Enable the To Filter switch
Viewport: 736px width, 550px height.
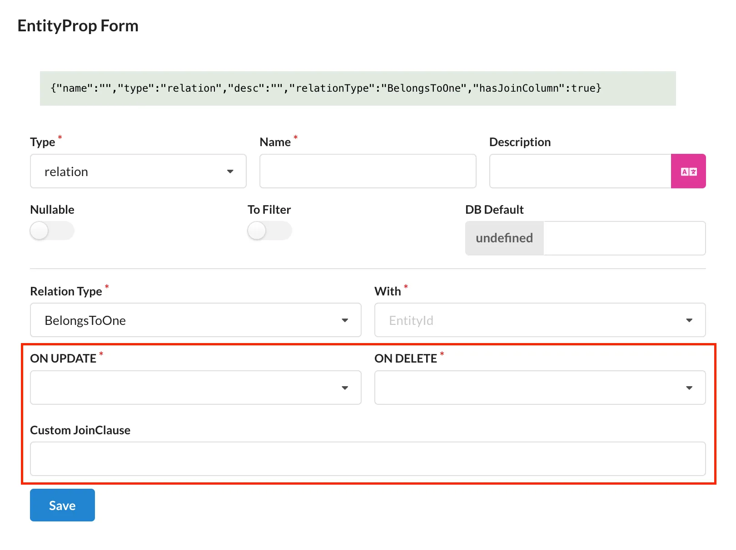[269, 231]
